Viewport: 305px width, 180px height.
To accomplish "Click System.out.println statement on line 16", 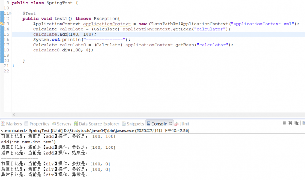I will pos(82,39).
